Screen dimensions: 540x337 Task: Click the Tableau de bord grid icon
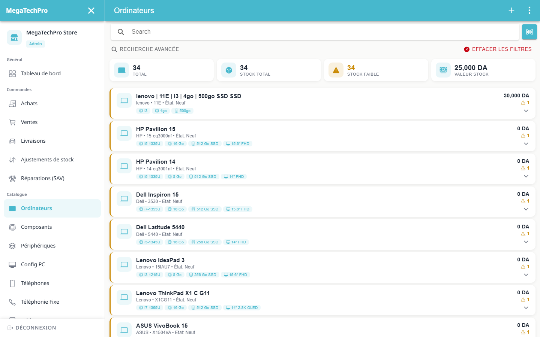12,74
